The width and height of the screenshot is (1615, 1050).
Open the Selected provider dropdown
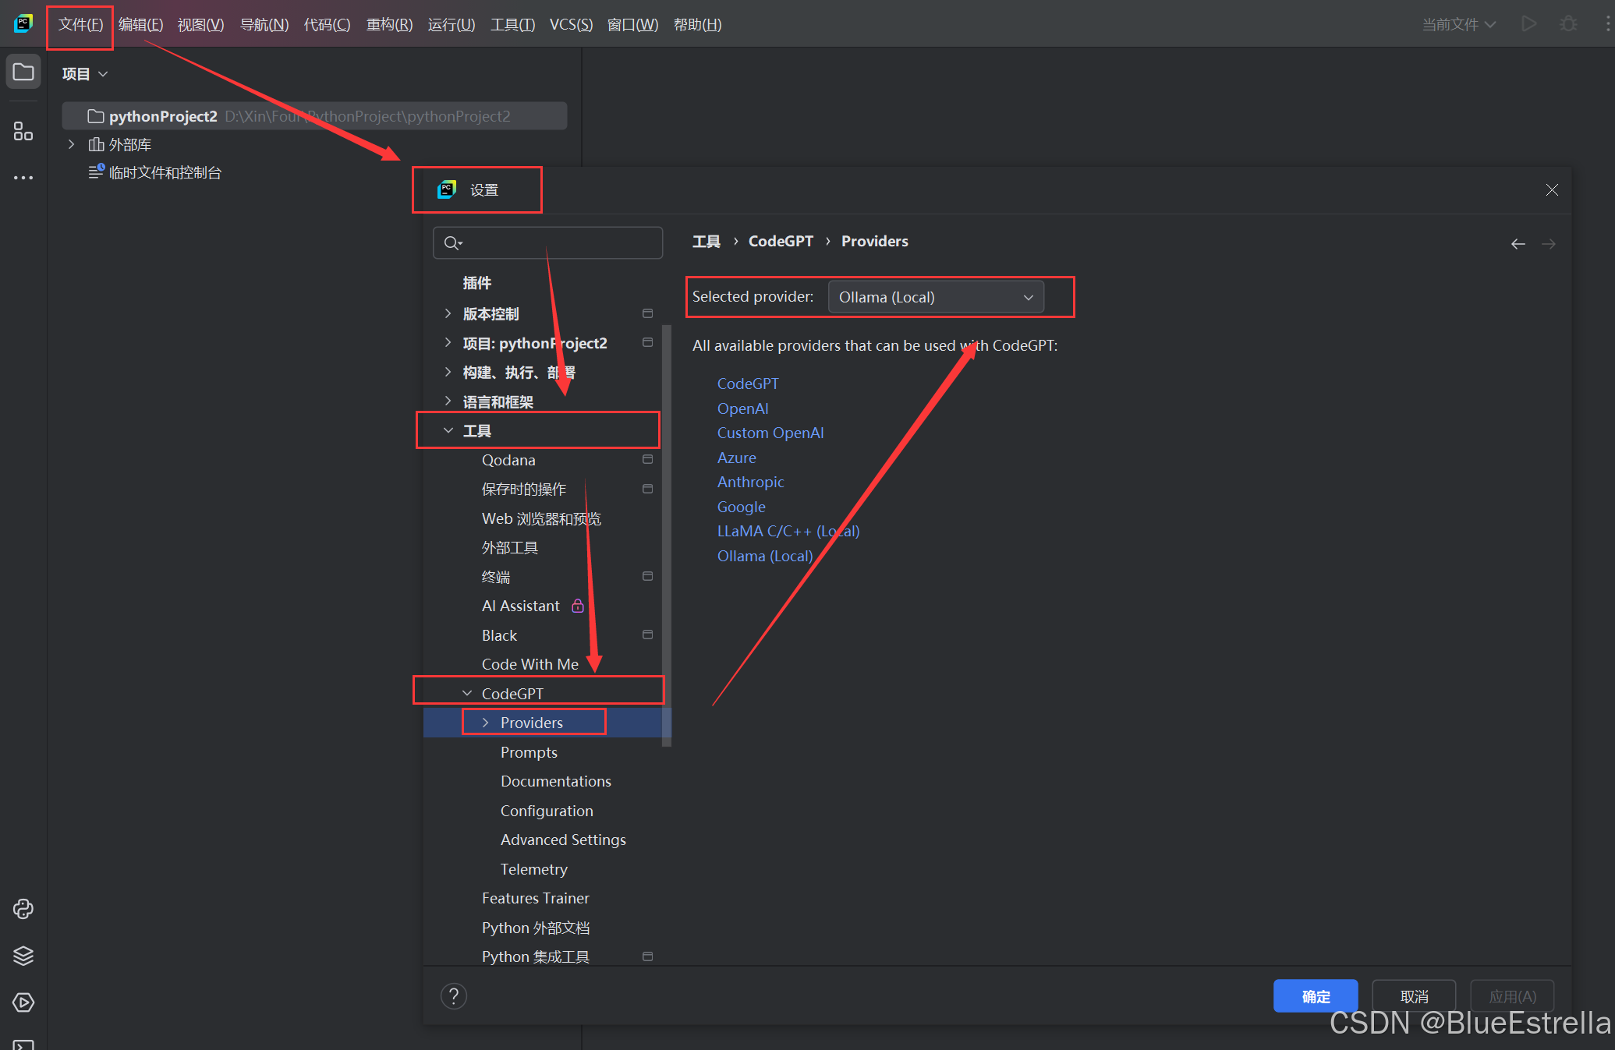[935, 297]
